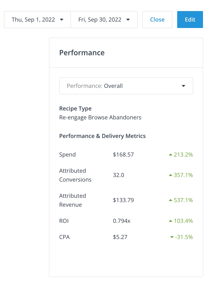
Task: Expand the Performance: Overall dropdown
Action: click(126, 86)
